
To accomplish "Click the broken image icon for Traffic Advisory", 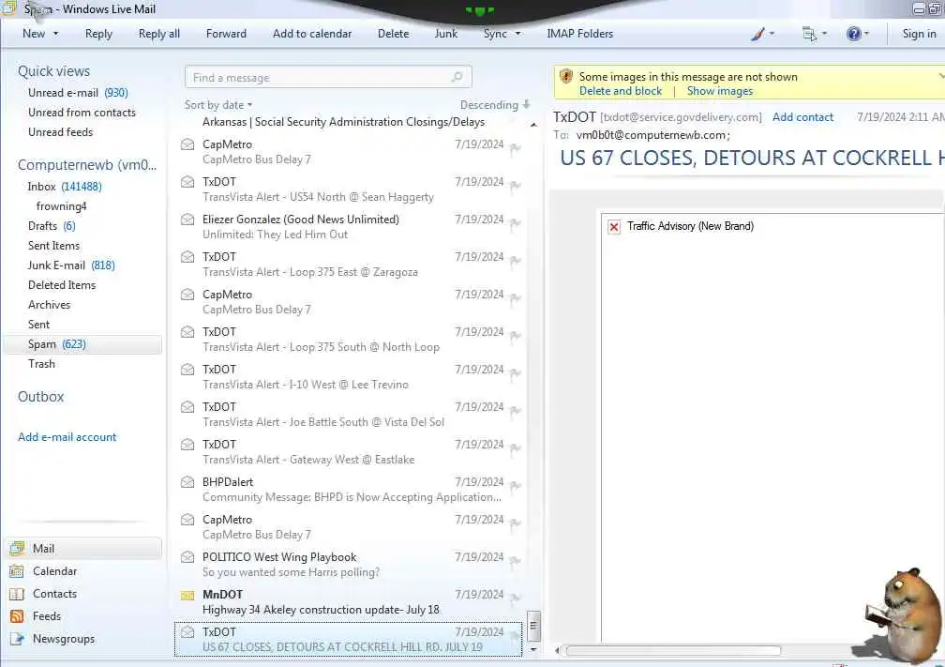I will tap(613, 227).
